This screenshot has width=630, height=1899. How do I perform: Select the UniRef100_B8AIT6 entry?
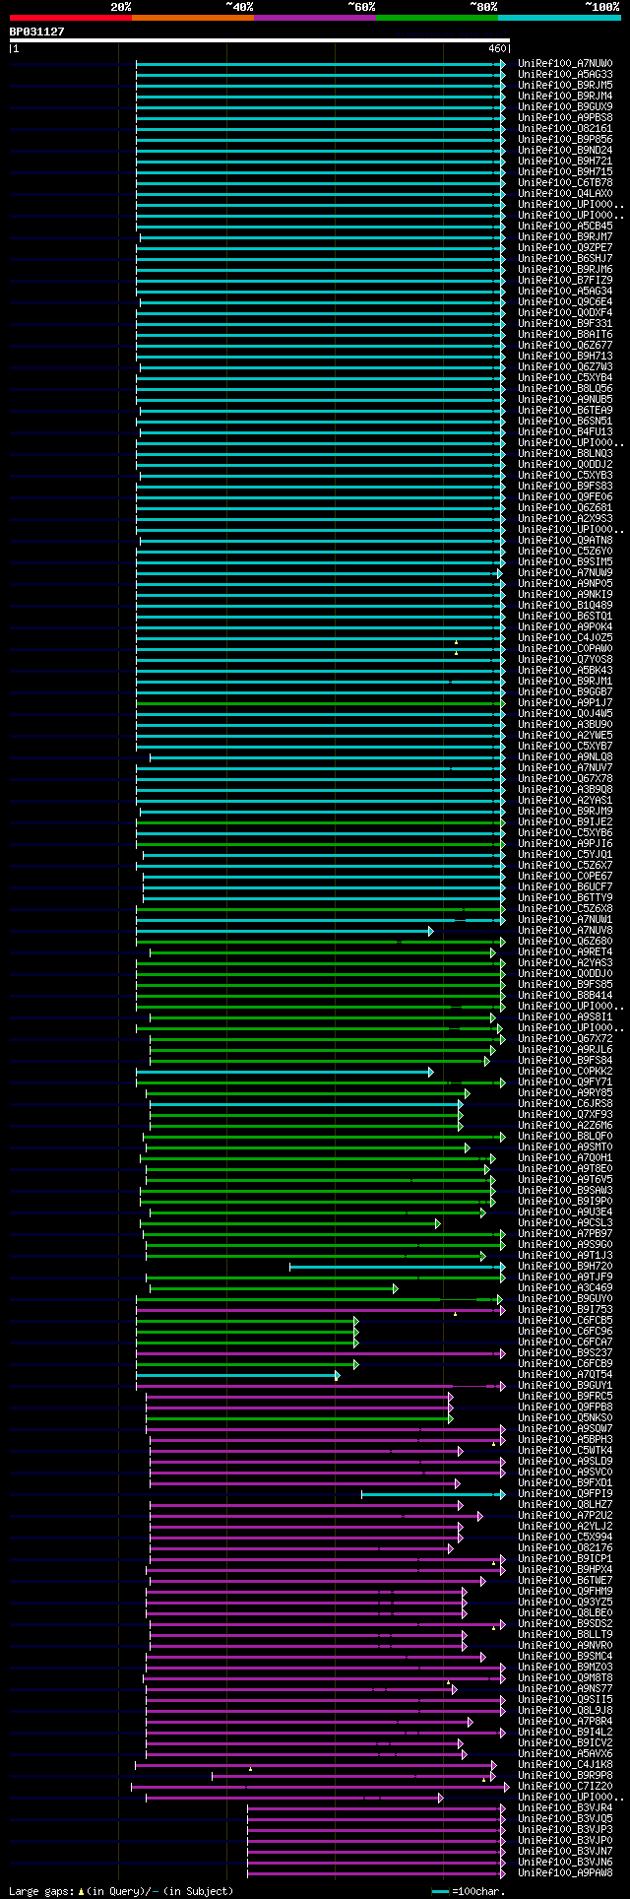click(565, 334)
